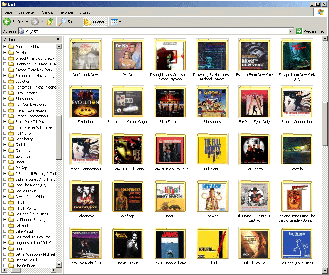Image resolution: width=329 pixels, height=275 pixels.
Task: Open the Jaws - John Williams thumbnail
Action: 170,243
